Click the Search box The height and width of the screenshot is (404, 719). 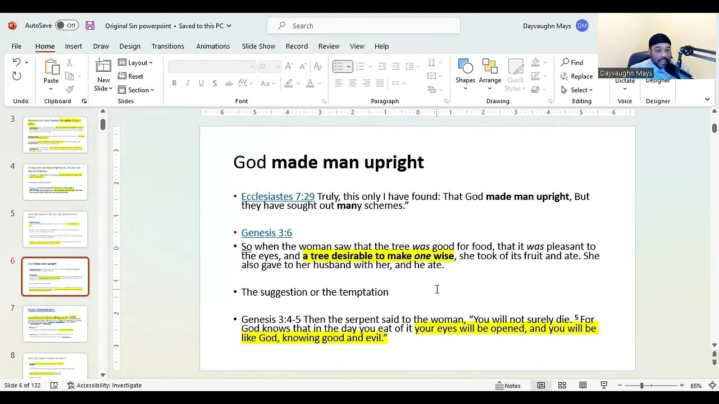point(363,26)
